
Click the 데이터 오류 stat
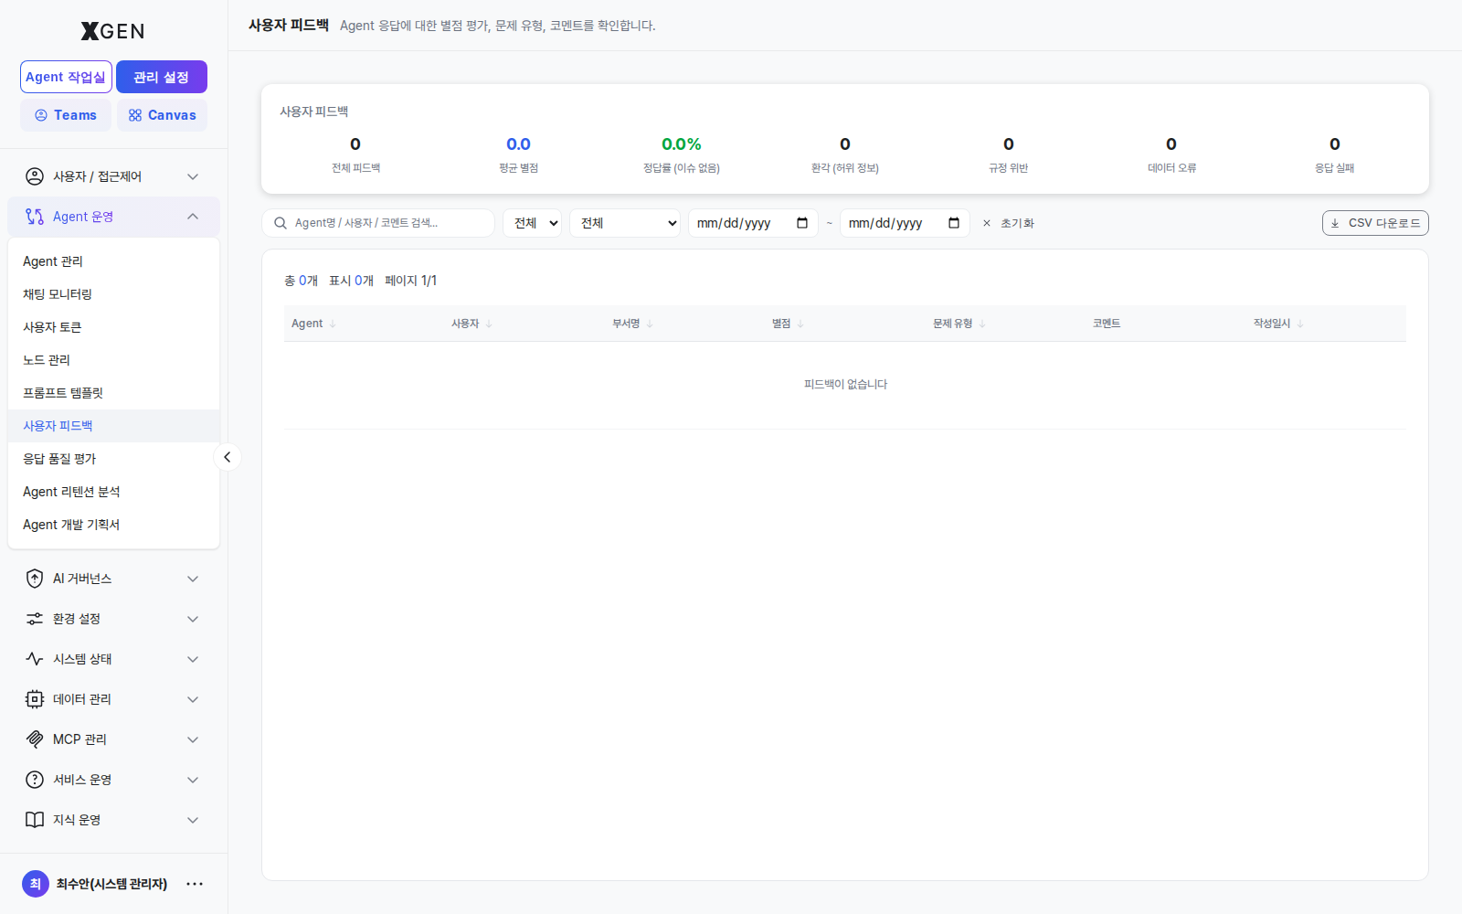pyautogui.click(x=1171, y=154)
